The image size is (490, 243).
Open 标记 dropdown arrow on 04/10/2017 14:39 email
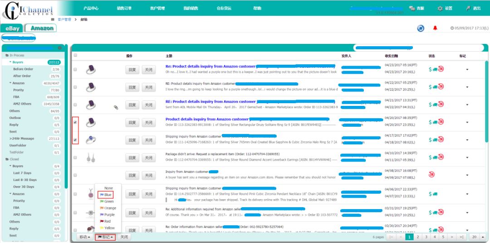tap(467, 157)
